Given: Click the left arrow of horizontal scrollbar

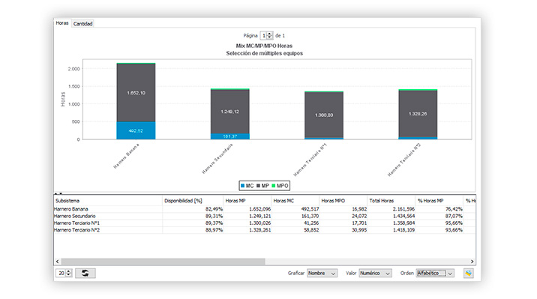Looking at the screenshot, I should point(57,262).
